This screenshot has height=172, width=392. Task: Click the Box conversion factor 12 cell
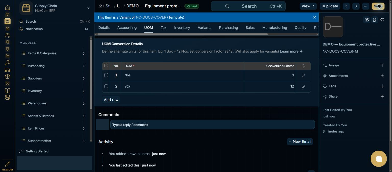click(x=270, y=87)
